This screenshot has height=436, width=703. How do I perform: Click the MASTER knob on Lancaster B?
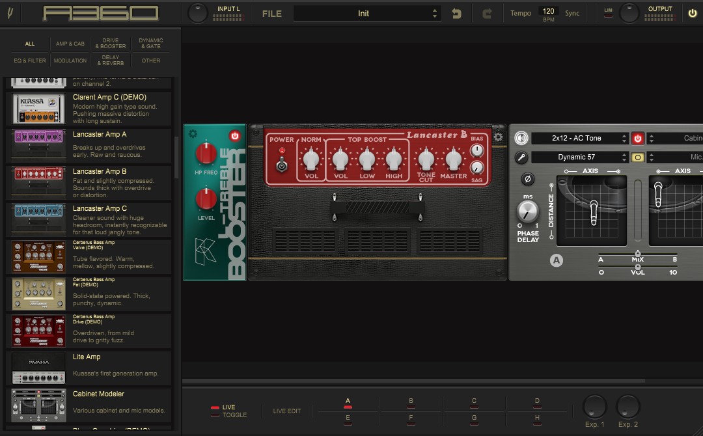pyautogui.click(x=453, y=159)
